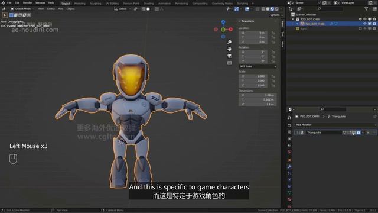Screen dimensions: 378x213
Task: Open the outliner filter dropdown
Action: coord(367,9)
